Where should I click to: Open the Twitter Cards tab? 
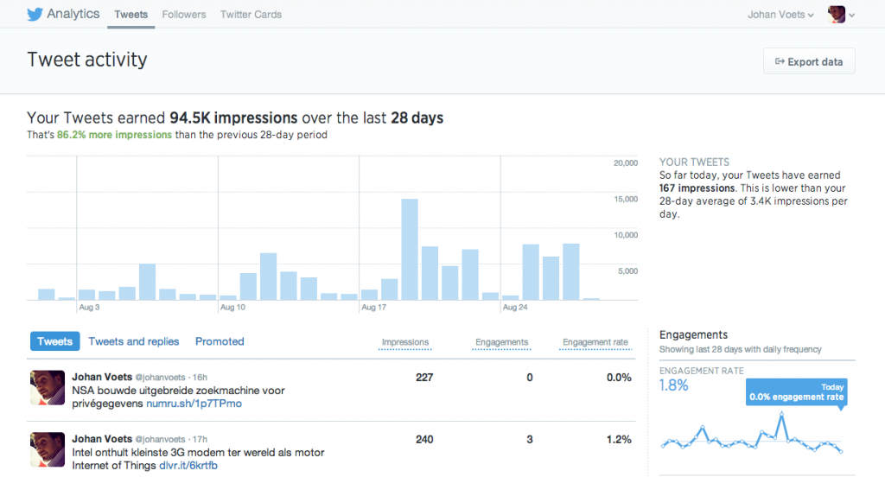251,15
